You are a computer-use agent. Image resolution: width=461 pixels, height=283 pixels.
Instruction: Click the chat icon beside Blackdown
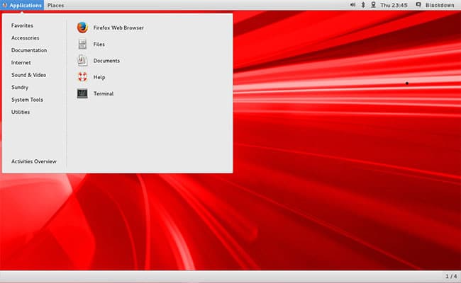click(418, 5)
